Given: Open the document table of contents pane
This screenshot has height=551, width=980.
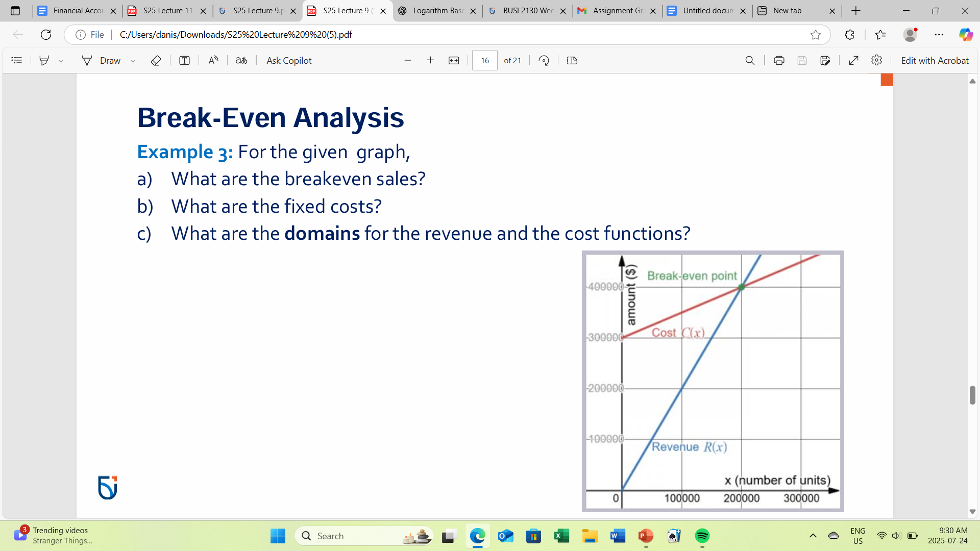Looking at the screenshot, I should pos(17,60).
